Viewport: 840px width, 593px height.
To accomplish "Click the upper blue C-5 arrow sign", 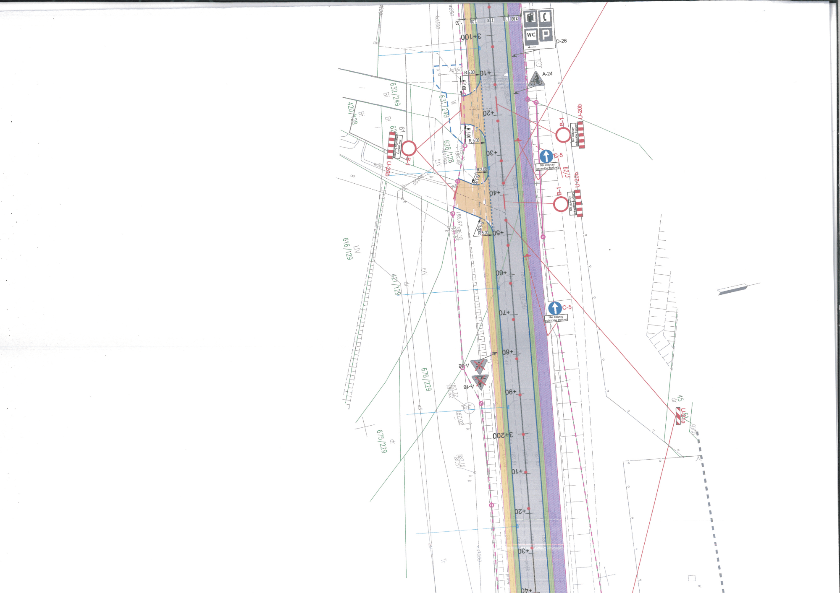I will pos(546,156).
